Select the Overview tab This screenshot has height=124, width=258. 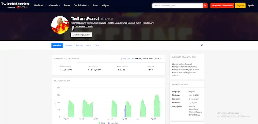tap(57, 45)
